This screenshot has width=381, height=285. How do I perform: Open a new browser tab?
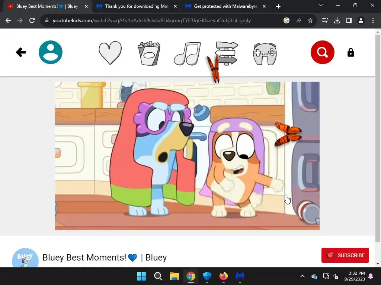pos(278,7)
